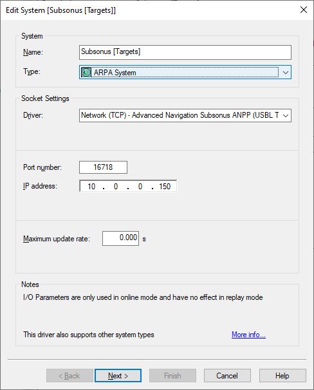
Task: Click the 'Port number:' label
Action: (x=42, y=167)
